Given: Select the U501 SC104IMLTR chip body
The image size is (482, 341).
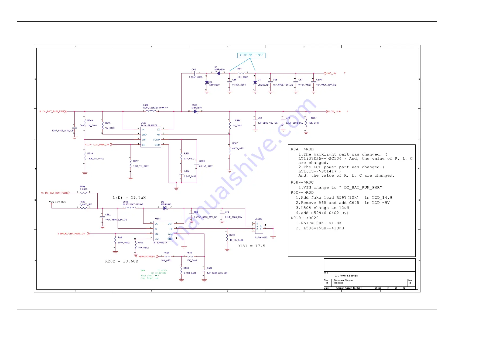Looking at the screenshot, I should pyautogui.click(x=163, y=231).
